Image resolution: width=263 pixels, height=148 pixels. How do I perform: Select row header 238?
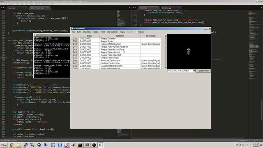tap(75, 39)
